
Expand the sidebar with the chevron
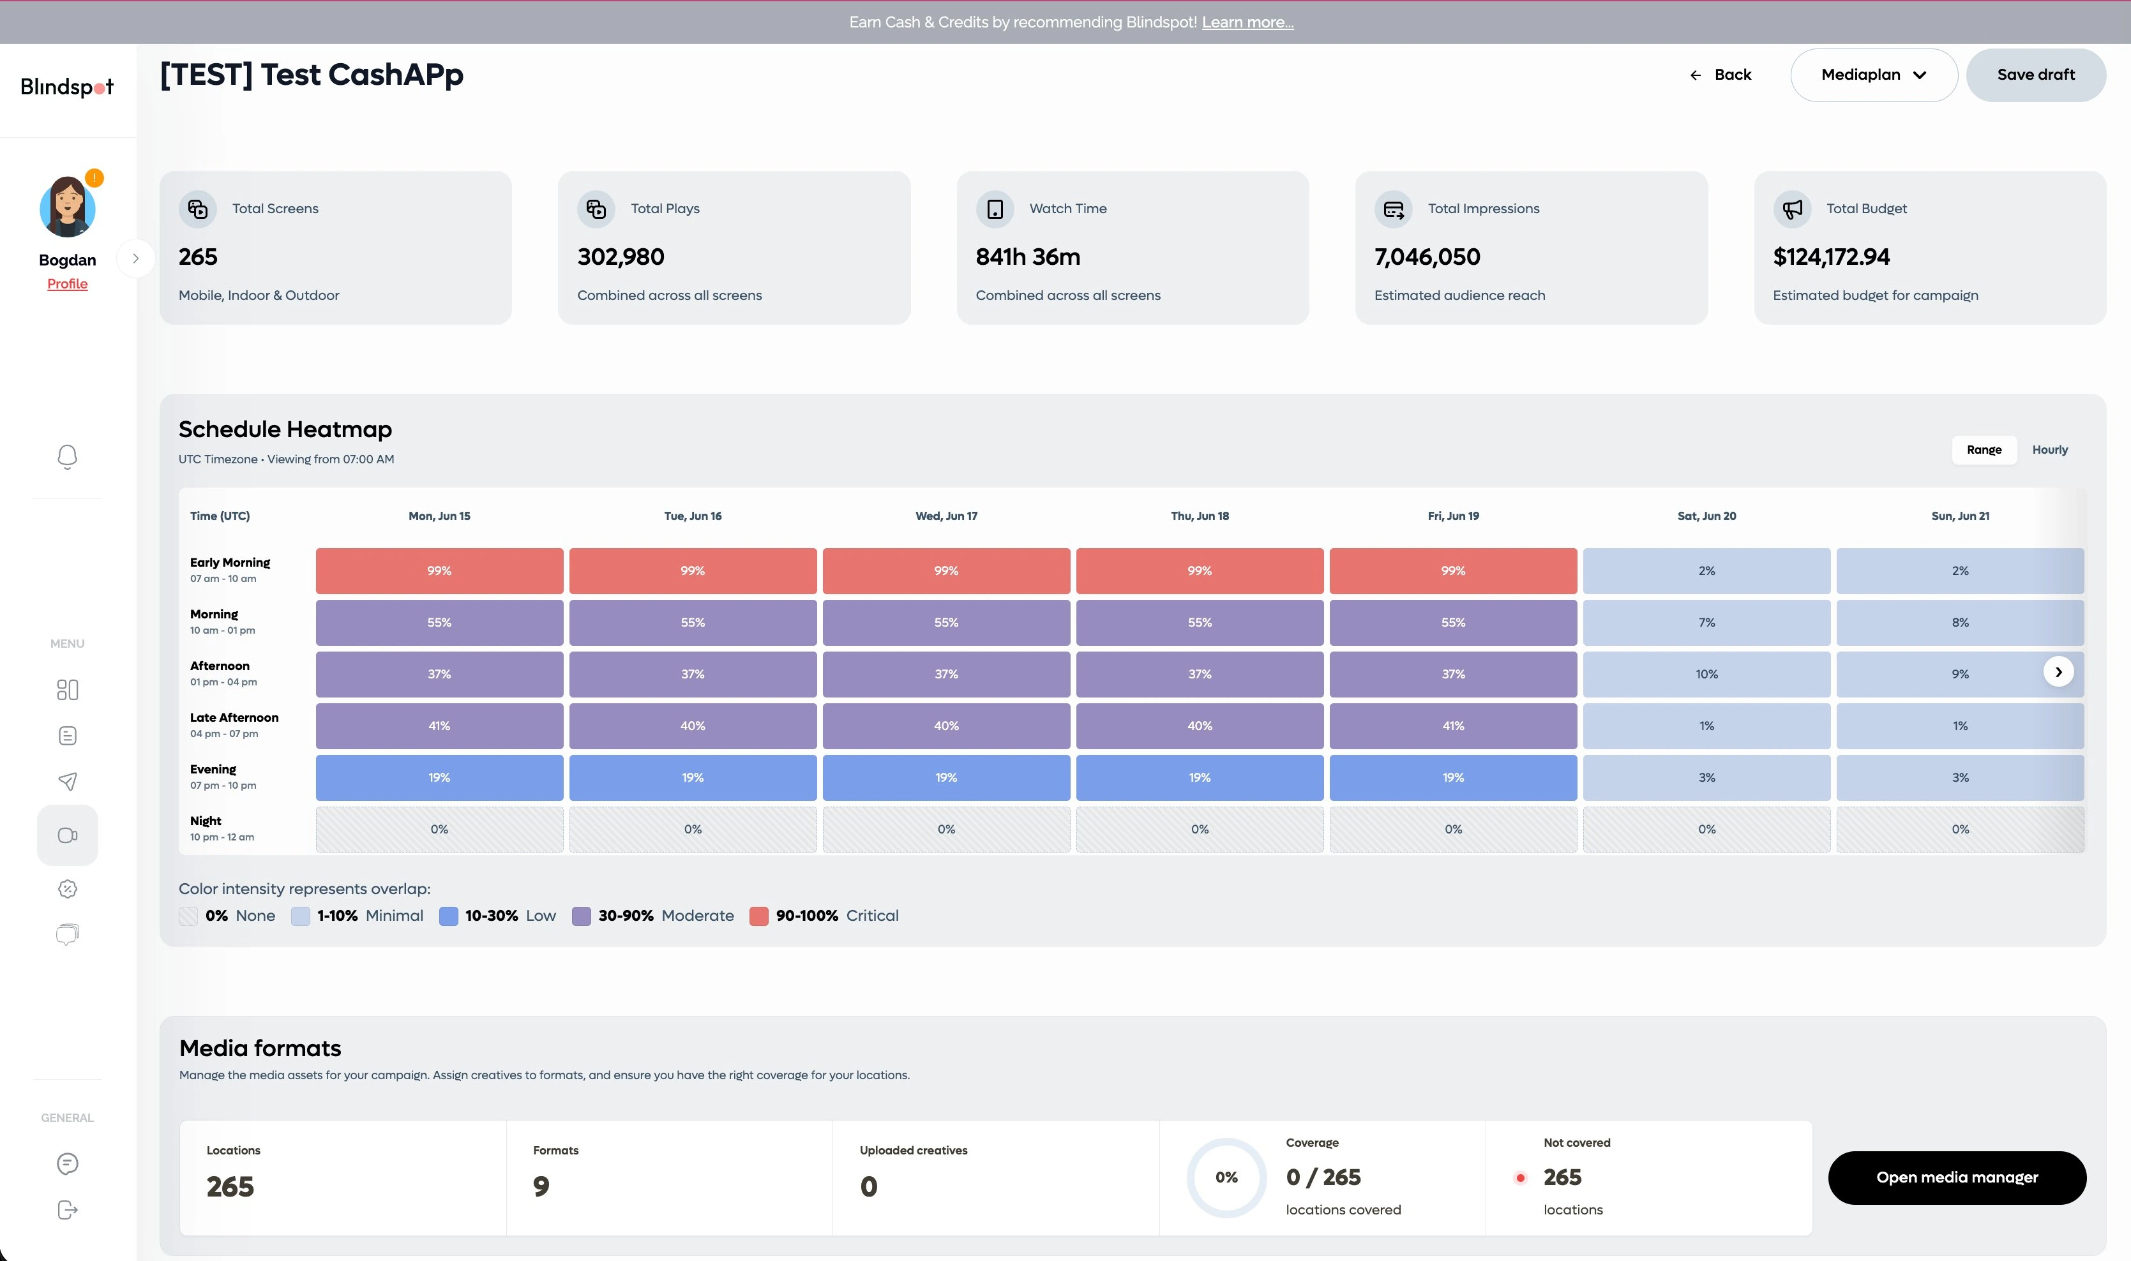(136, 258)
